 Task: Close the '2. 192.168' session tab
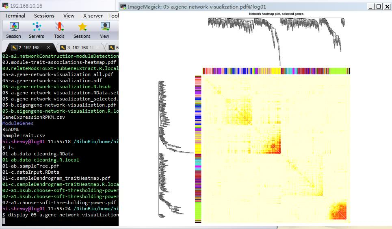[49, 48]
